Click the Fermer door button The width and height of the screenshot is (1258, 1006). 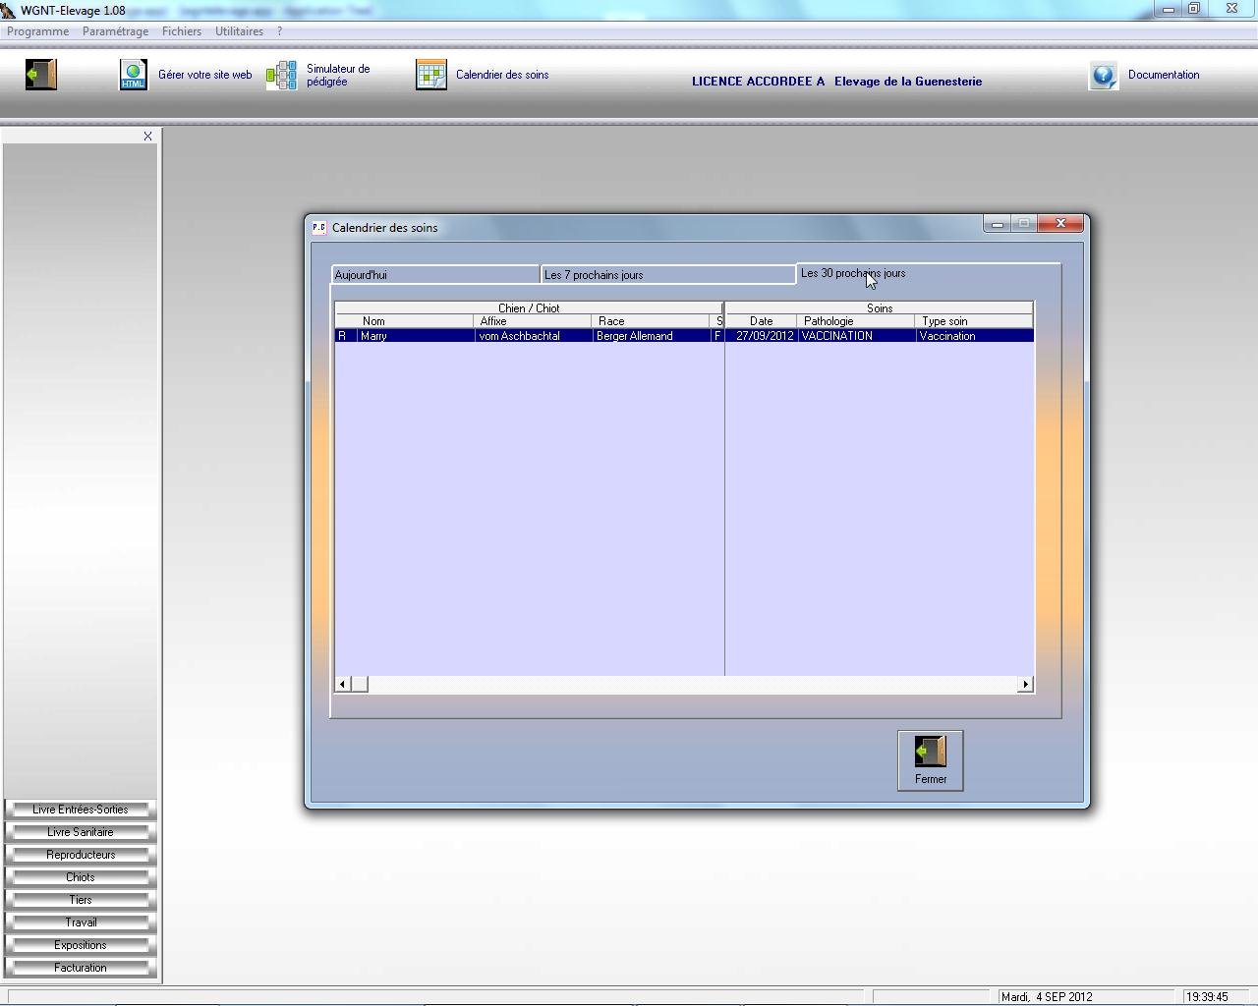(x=930, y=759)
